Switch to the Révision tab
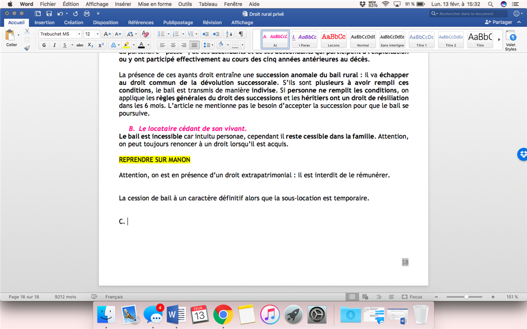The width and height of the screenshot is (527, 329). pos(212,23)
